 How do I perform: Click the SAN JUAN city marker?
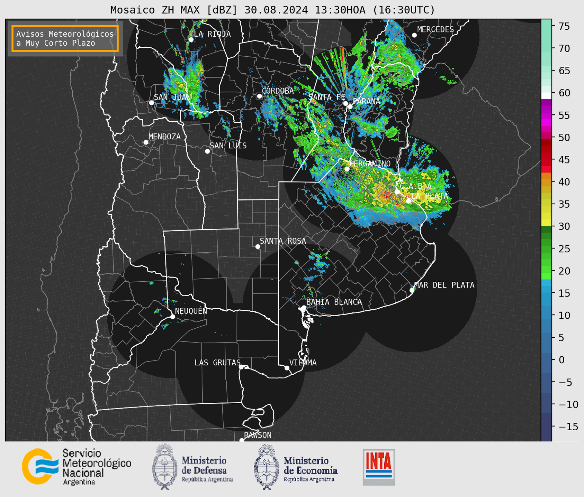pos(151,103)
